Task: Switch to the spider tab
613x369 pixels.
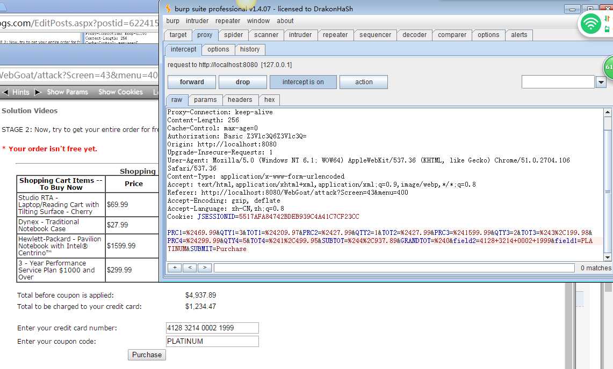Action: coord(233,35)
